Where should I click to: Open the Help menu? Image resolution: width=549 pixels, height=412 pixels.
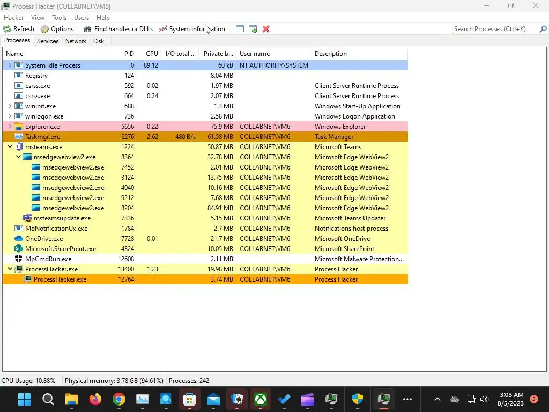click(x=103, y=18)
